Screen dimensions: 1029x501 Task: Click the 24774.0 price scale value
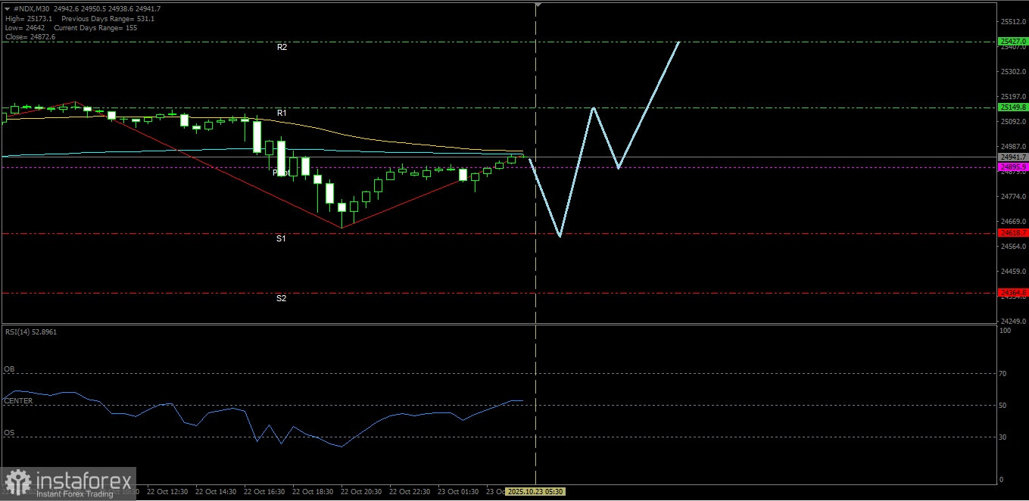[1012, 197]
